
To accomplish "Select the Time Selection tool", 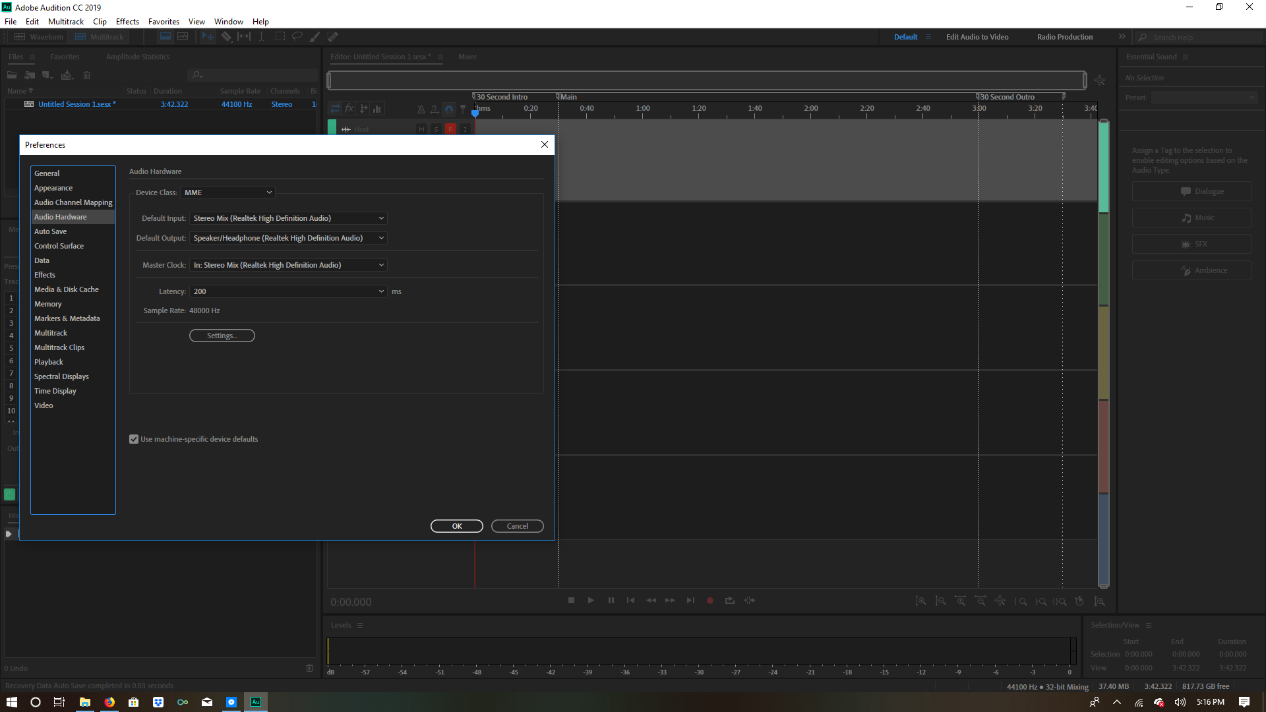I will pyautogui.click(x=262, y=37).
